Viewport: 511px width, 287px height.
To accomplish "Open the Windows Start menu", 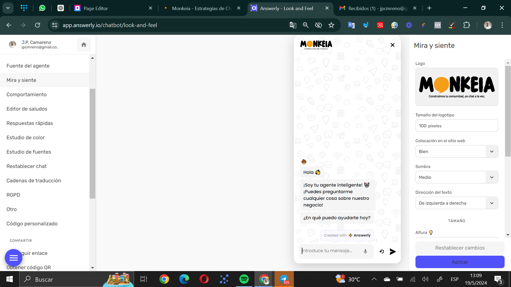I will 10,279.
